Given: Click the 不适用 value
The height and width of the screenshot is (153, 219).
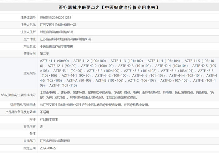Looking at the screenshot, I should click(x=44, y=112).
